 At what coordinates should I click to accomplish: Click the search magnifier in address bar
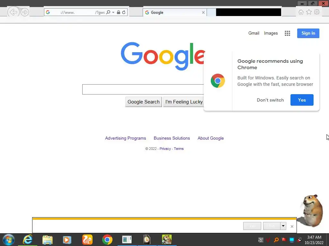(108, 12)
